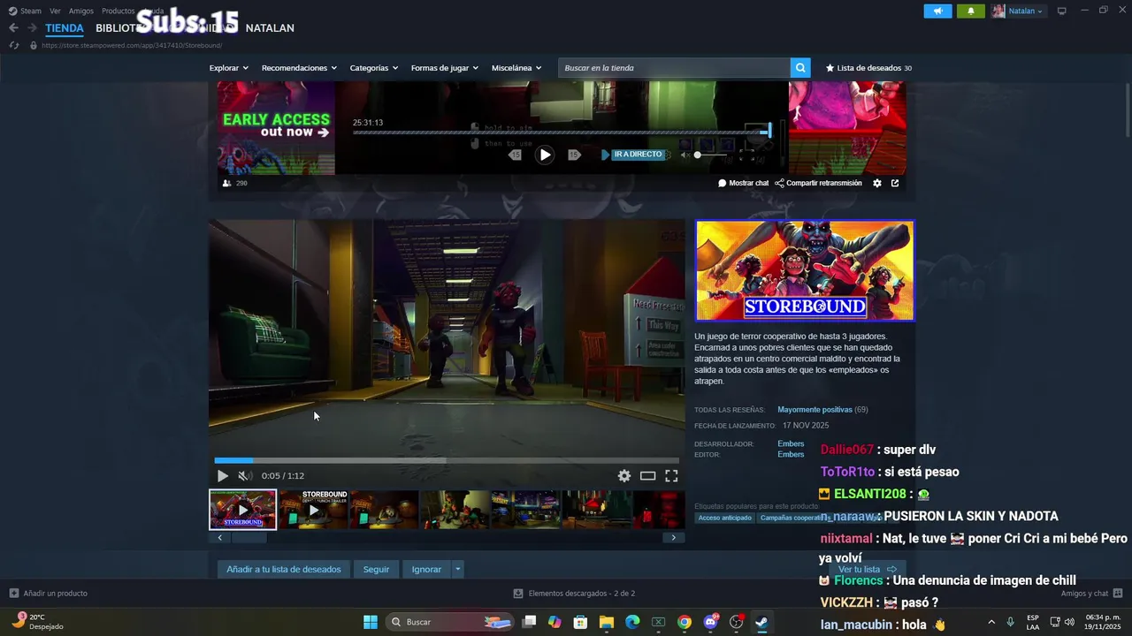The image size is (1132, 636).
Task: Open File Explorer from taskbar
Action: coord(607,622)
